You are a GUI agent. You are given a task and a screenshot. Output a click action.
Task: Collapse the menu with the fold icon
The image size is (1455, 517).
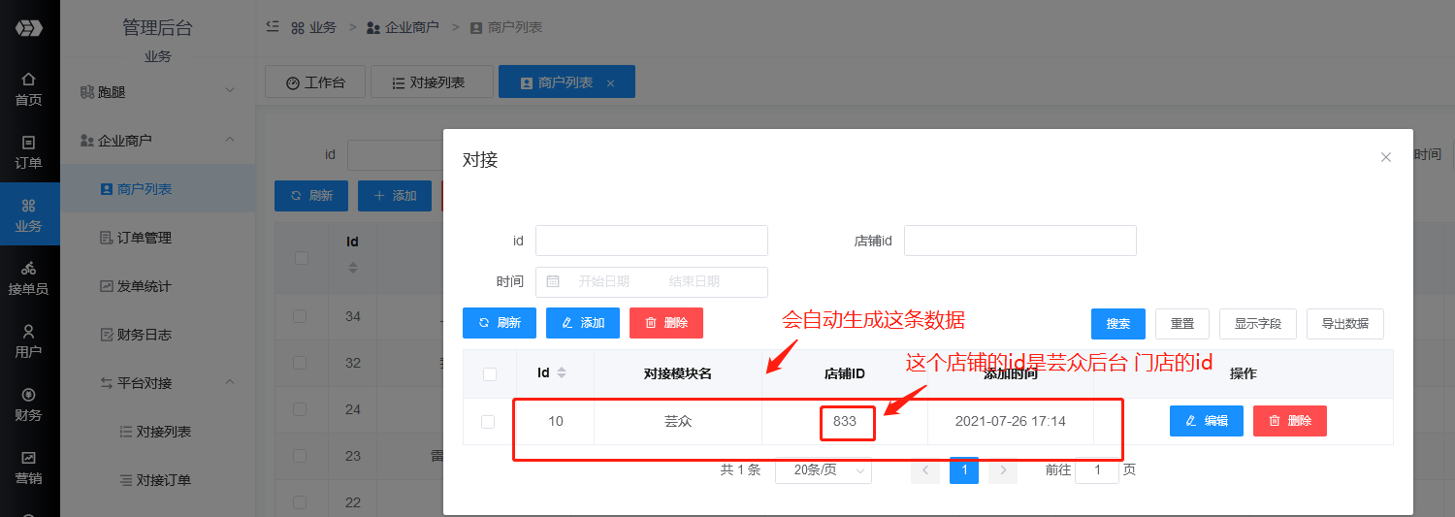(273, 27)
